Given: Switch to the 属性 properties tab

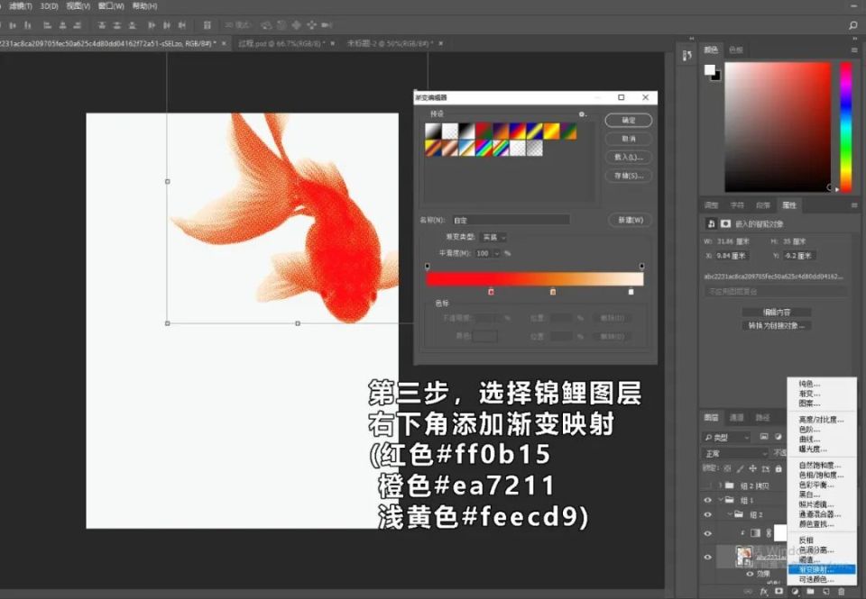Looking at the screenshot, I should tap(789, 205).
